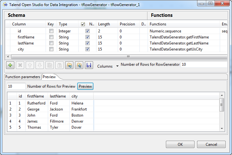
Task: Click the OK button
Action: click(x=180, y=145)
